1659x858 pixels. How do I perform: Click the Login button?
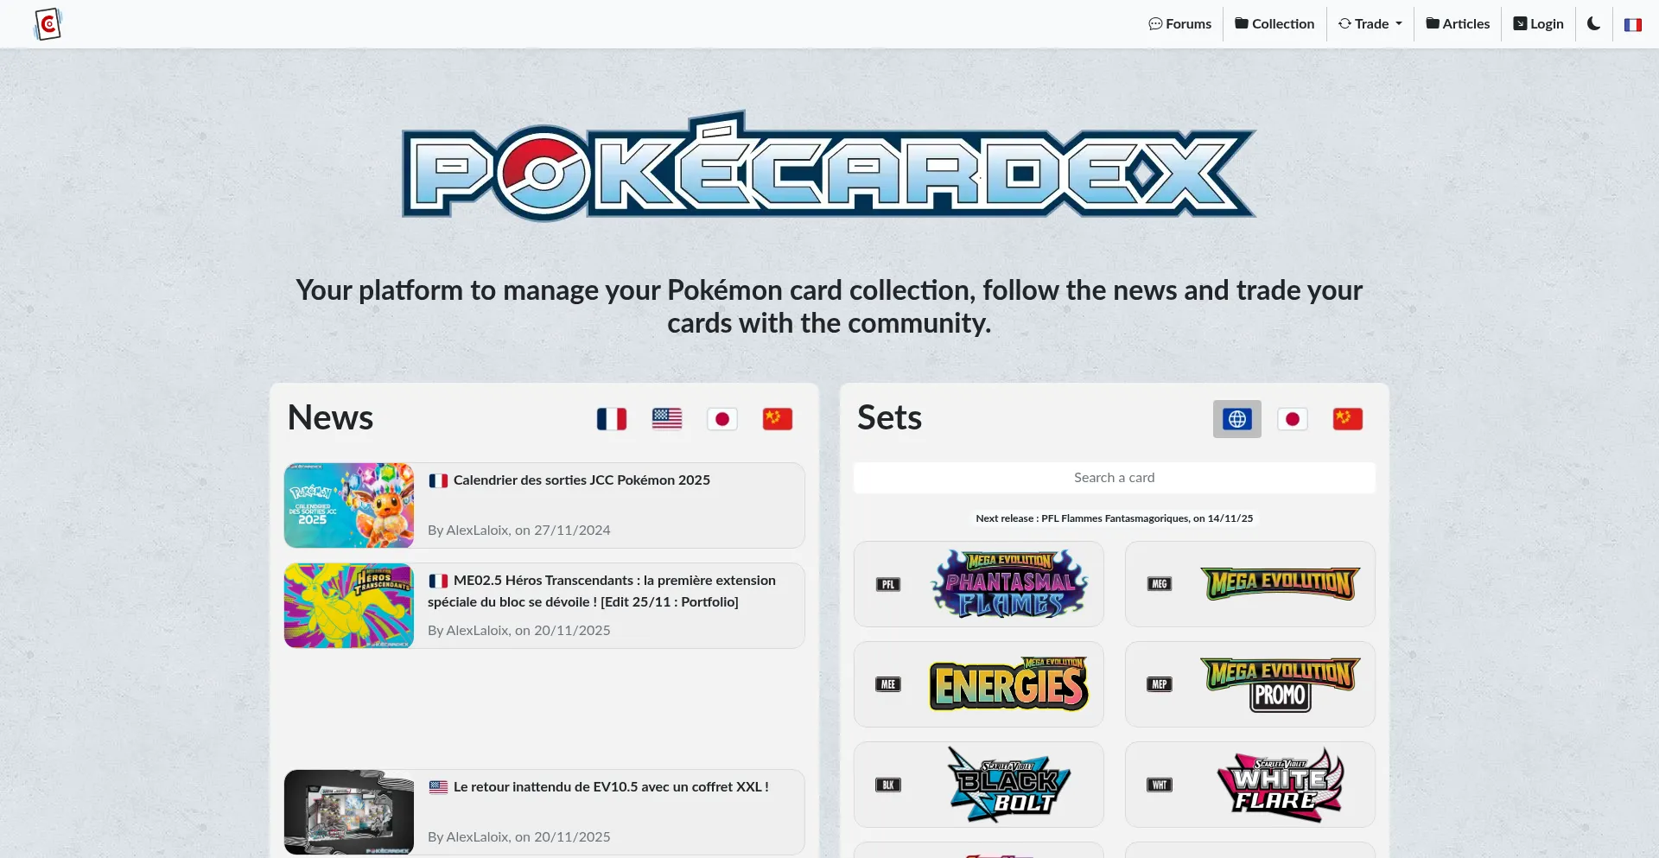pos(1538,24)
